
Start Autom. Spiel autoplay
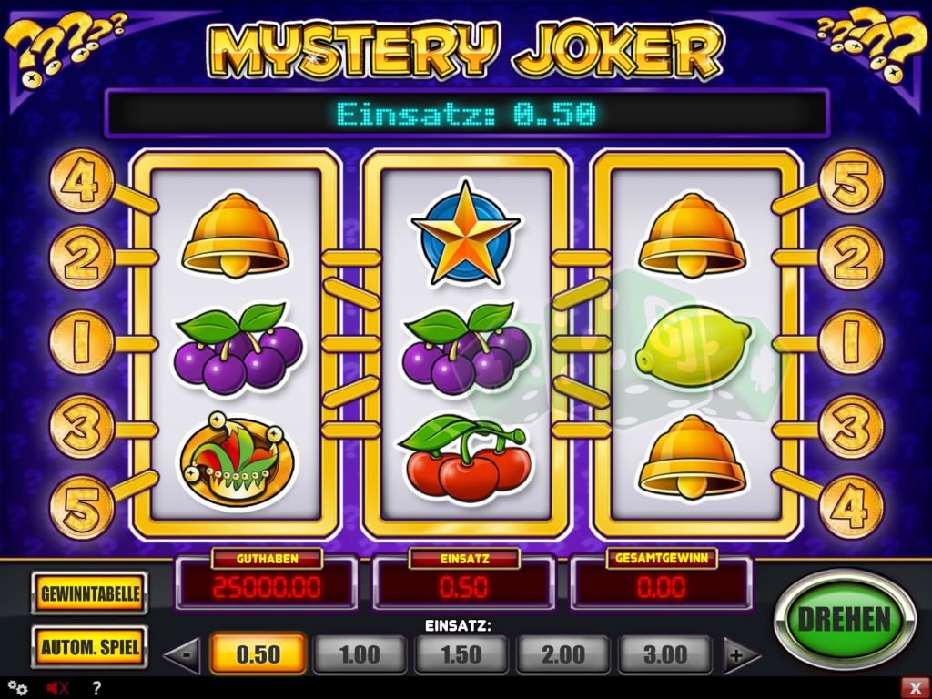click(x=90, y=647)
